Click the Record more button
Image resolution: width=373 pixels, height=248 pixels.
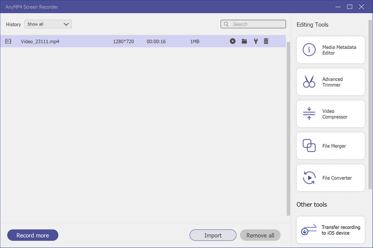tap(33, 235)
